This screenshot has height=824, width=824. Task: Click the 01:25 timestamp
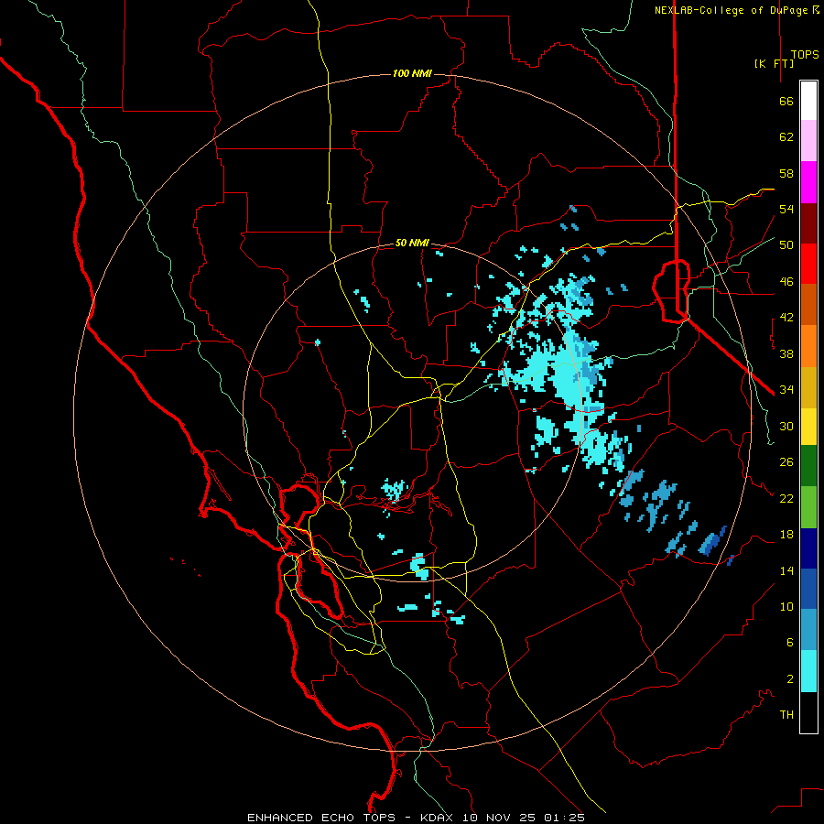tap(564, 818)
